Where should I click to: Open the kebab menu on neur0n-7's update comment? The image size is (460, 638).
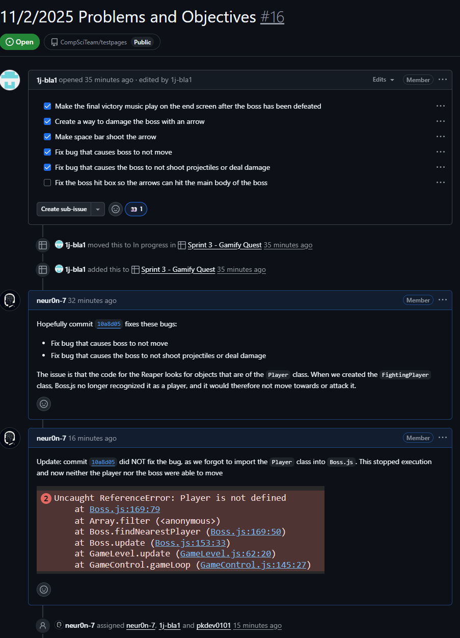[442, 438]
